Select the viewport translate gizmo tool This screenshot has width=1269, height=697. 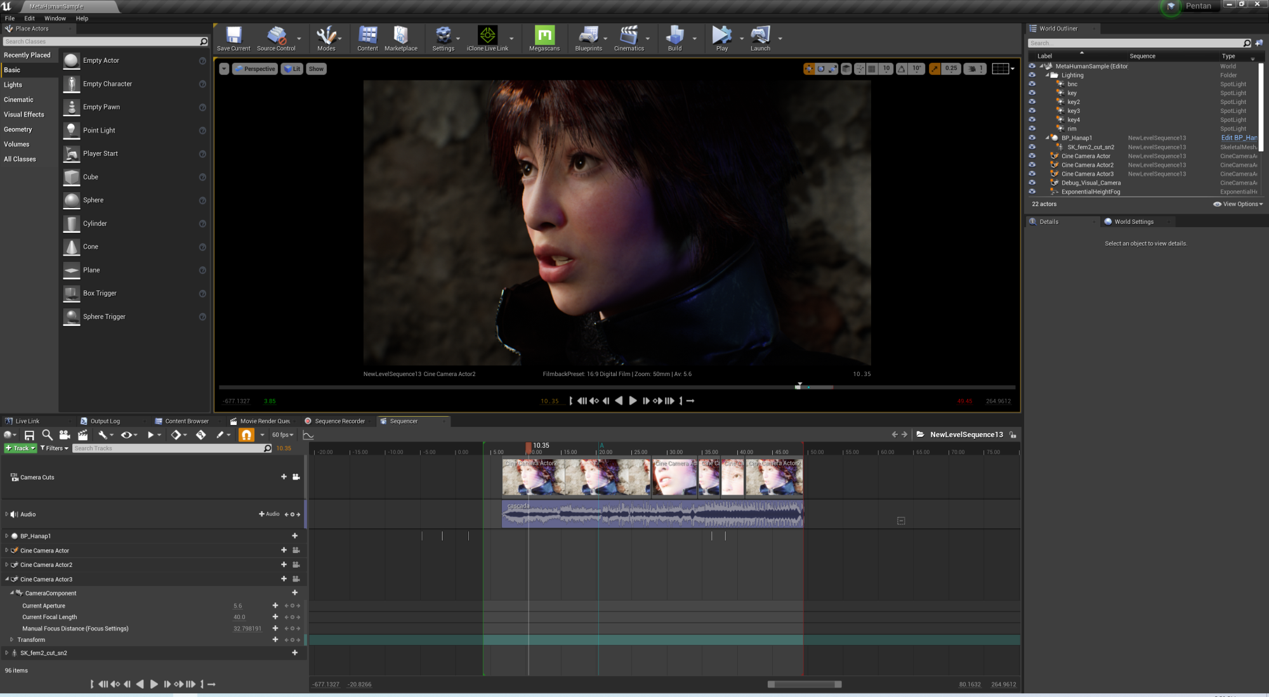[x=809, y=68]
